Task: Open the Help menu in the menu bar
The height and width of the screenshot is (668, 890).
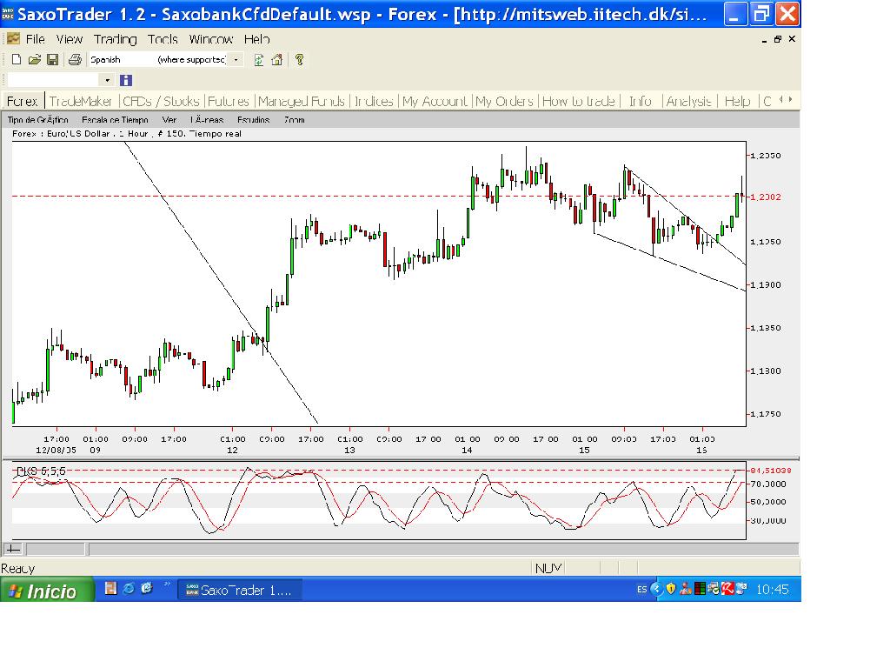Action: [x=257, y=39]
